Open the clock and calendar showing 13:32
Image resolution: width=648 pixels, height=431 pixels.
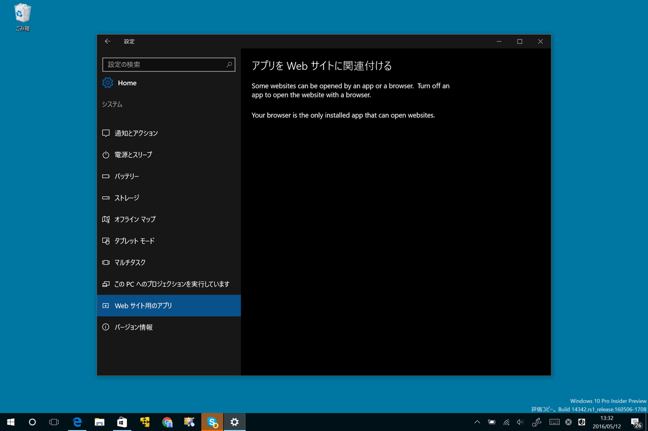pos(606,422)
